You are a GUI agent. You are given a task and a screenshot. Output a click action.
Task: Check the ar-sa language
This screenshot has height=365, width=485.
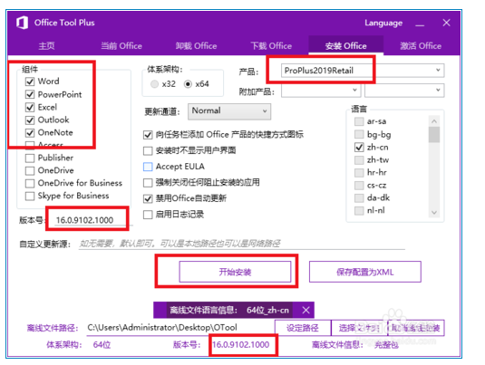pyautogui.click(x=359, y=121)
